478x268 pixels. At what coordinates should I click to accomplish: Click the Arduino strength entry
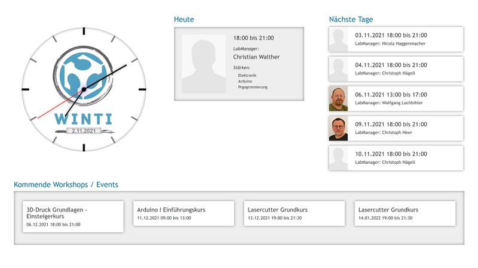pyautogui.click(x=245, y=81)
